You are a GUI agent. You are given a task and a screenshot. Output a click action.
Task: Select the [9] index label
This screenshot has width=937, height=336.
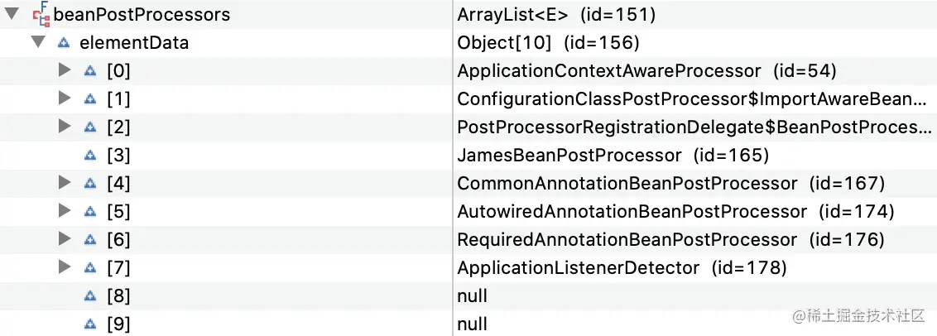[x=118, y=324]
